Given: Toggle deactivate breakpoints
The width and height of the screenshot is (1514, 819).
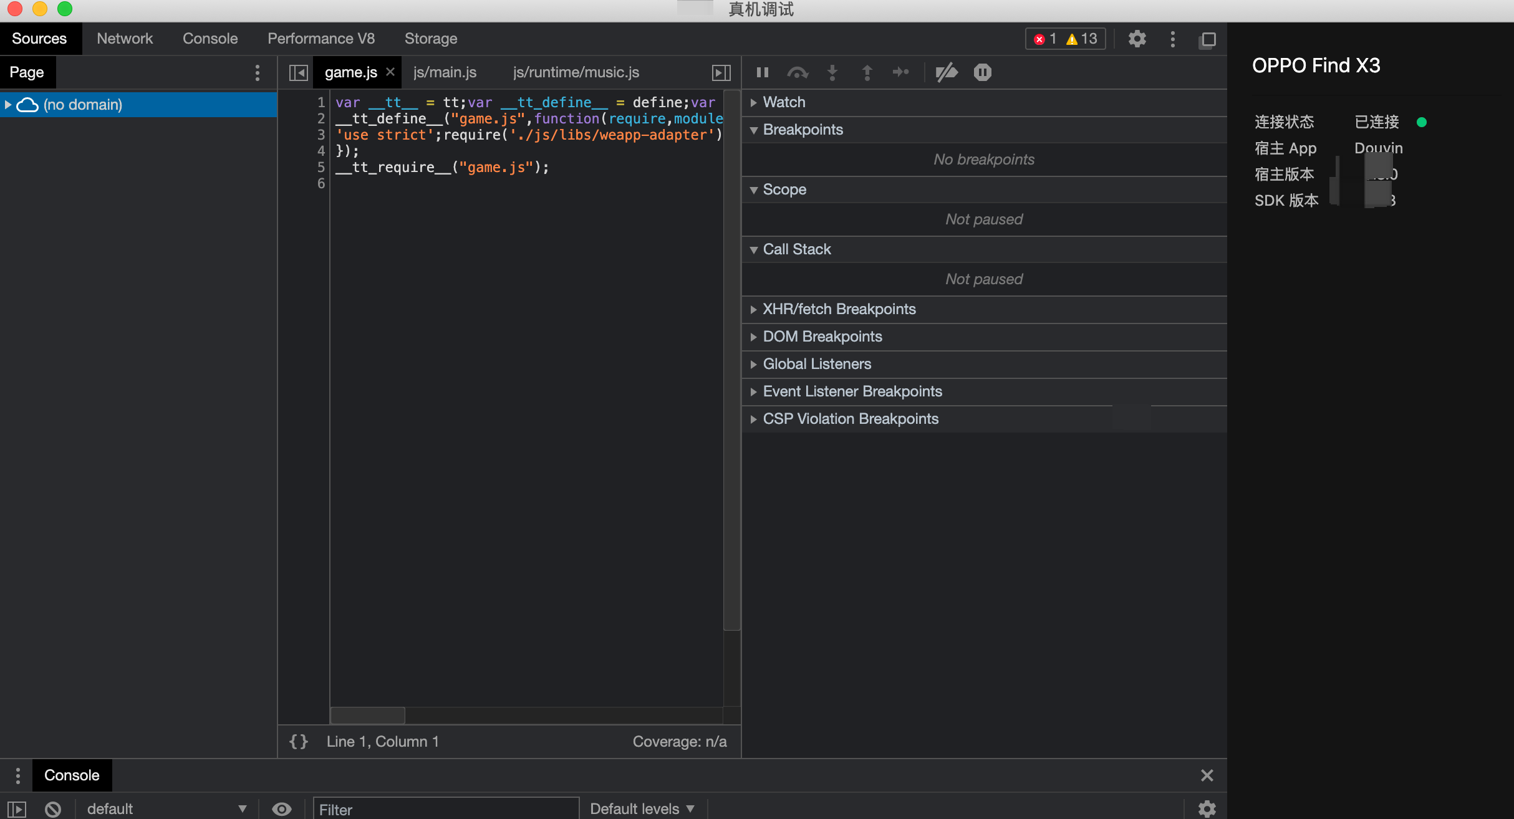Looking at the screenshot, I should coord(946,72).
